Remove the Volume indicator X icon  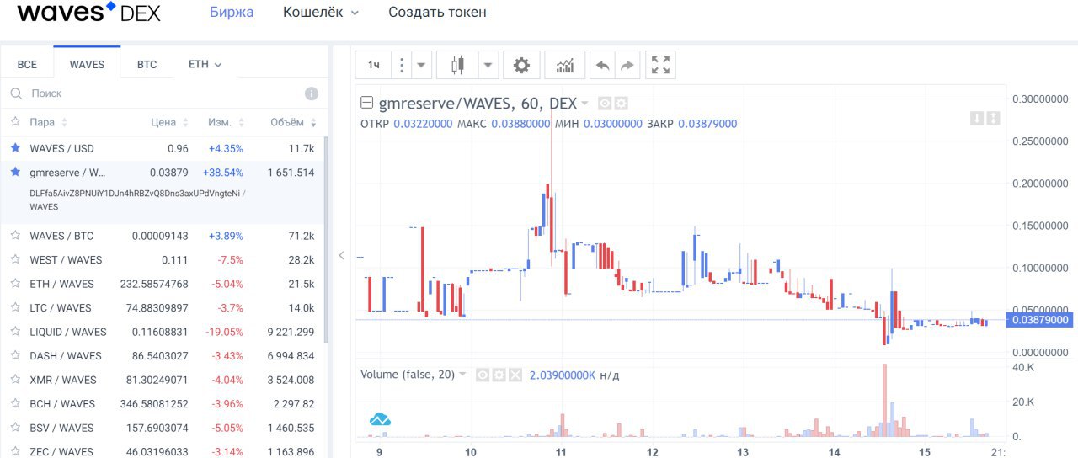515,375
